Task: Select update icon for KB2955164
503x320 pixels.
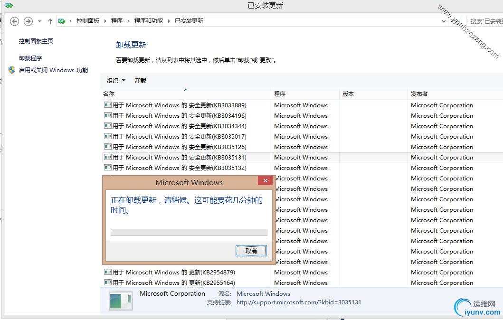Action: 108,282
